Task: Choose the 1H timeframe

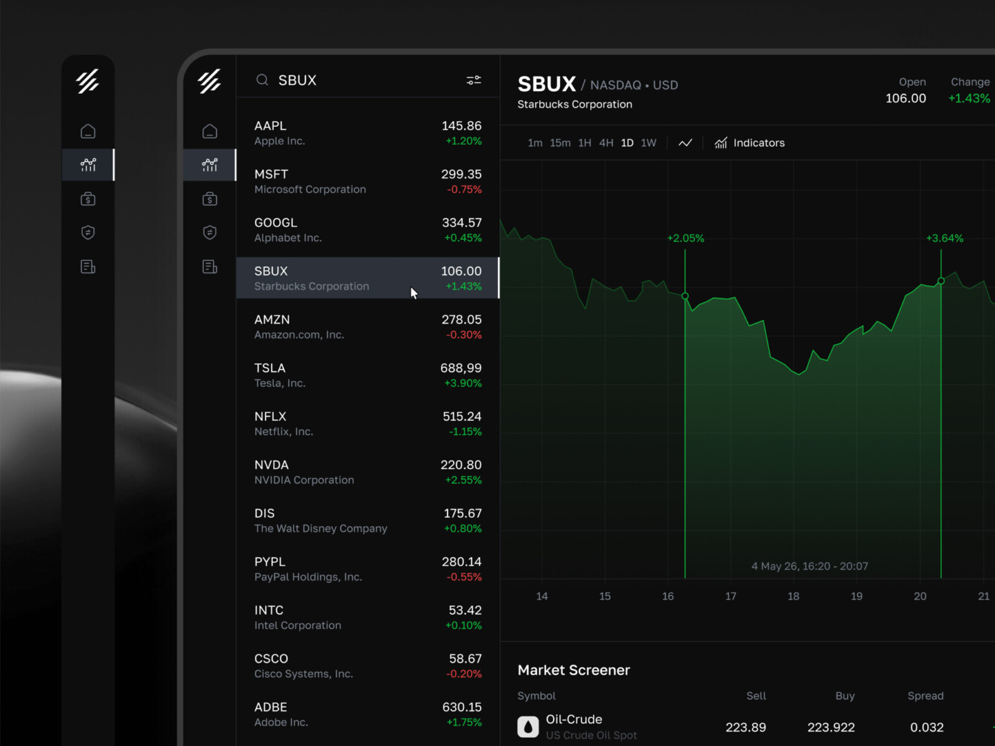Action: click(x=585, y=143)
